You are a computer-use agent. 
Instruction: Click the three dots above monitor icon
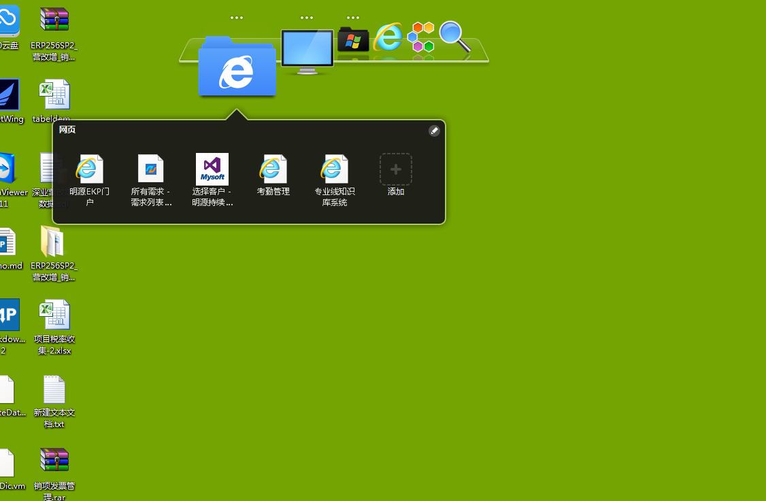(x=307, y=18)
